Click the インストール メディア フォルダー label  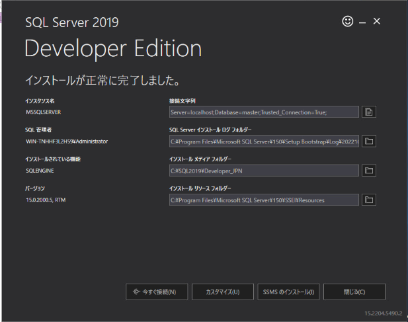200,159
